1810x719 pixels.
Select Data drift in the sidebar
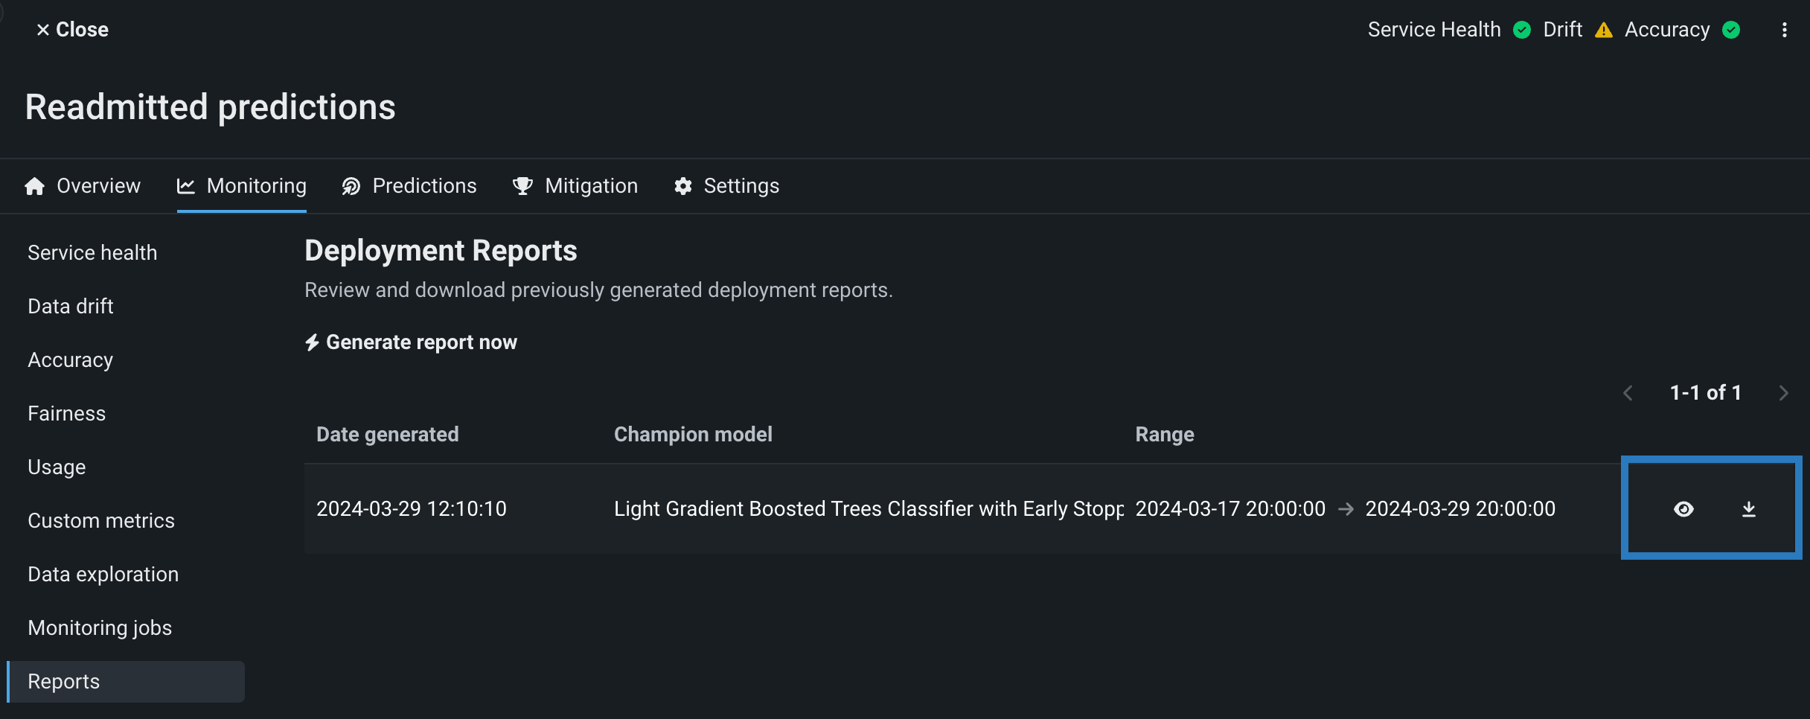(71, 307)
